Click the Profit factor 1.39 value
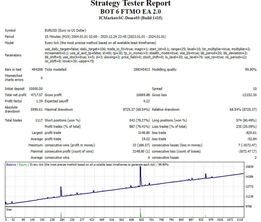The width and height of the screenshot is (261, 222). tap(39, 101)
